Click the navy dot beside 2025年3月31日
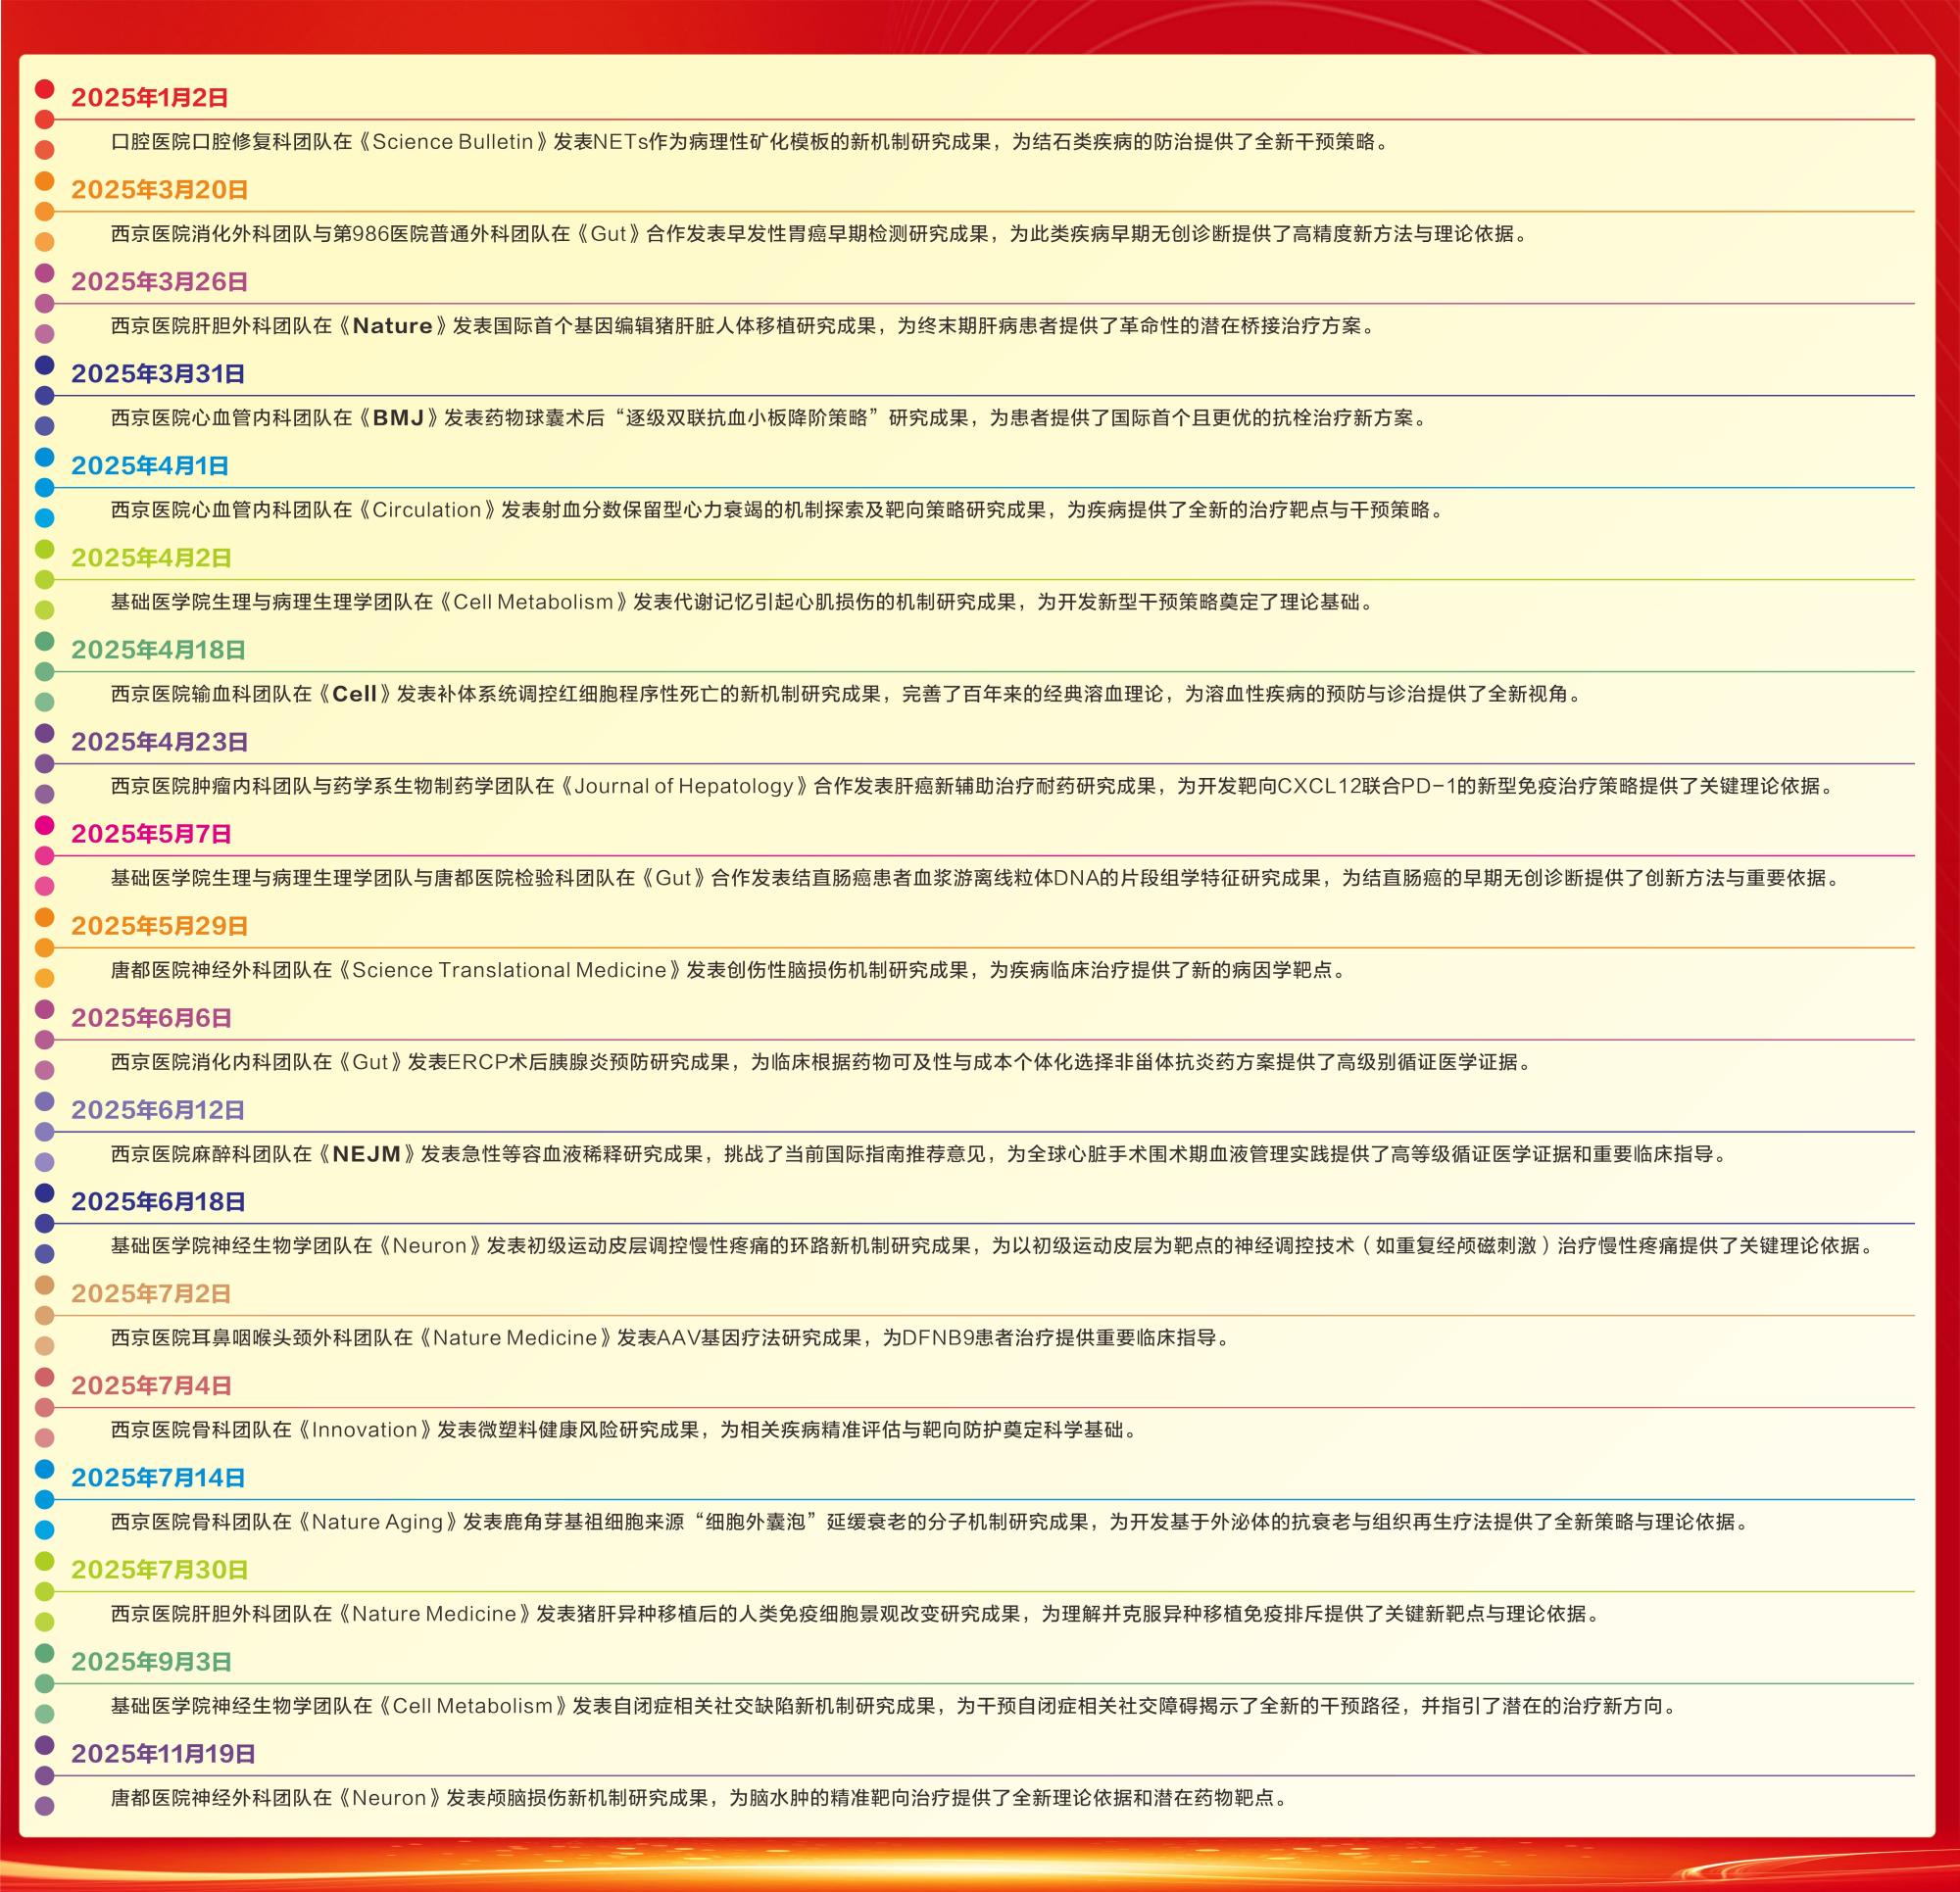The height and width of the screenshot is (1892, 1960). [x=44, y=365]
